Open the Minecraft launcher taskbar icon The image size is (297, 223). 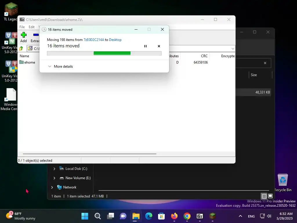point(213,216)
